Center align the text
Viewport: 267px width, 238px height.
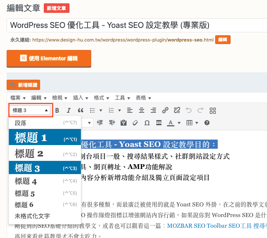[x=142, y=111]
